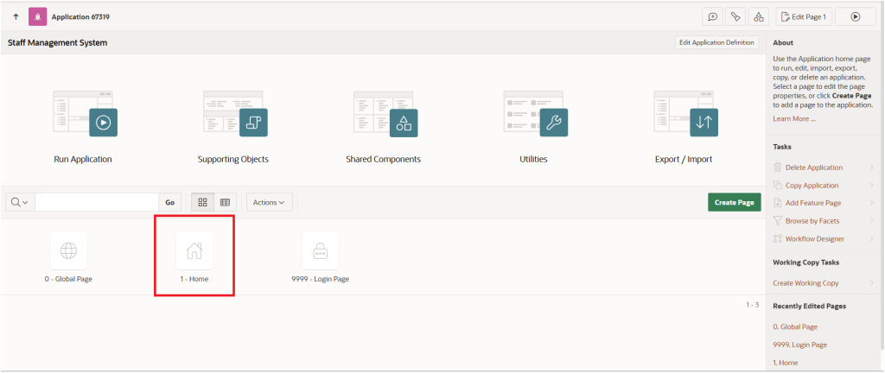Switch to icon grid view
The width and height of the screenshot is (885, 373).
pyautogui.click(x=202, y=202)
